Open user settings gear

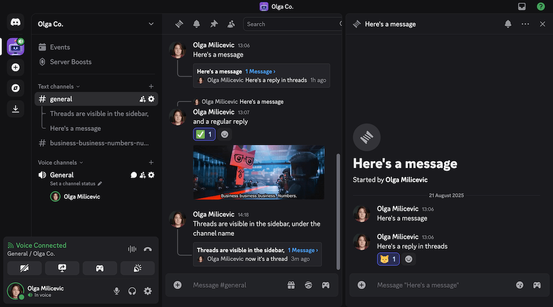tap(147, 291)
